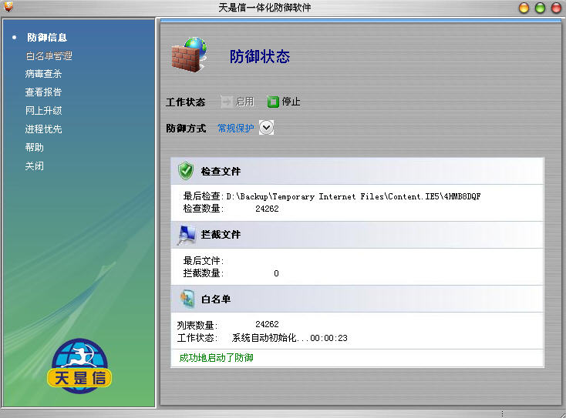Click the document icon beside 白名单
Image resolution: width=566 pixels, height=418 pixels.
point(187,299)
